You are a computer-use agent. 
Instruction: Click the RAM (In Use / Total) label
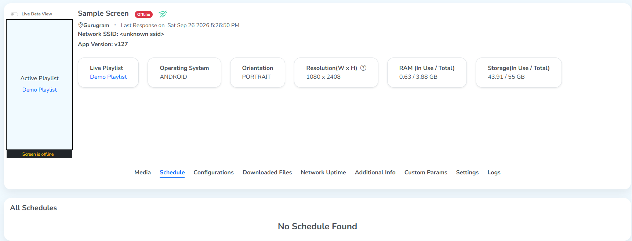point(427,68)
